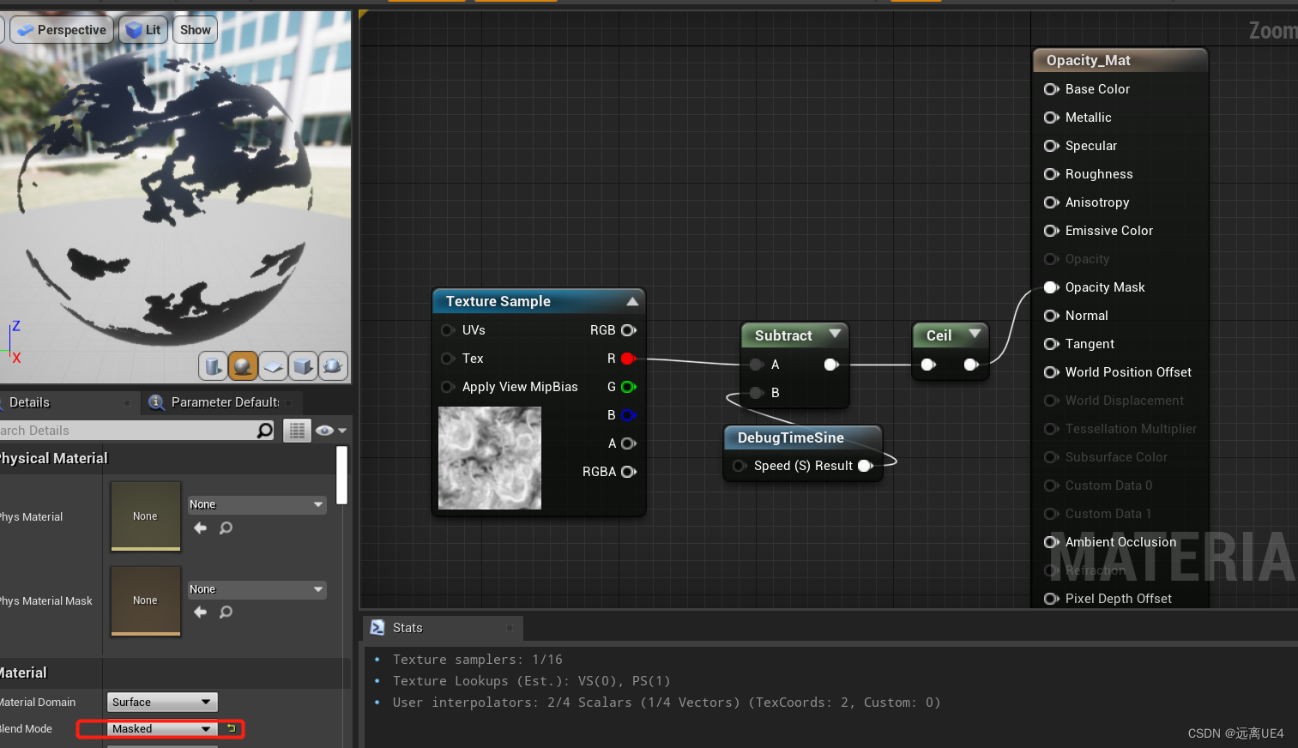Viewport: 1298px width, 748px height.
Task: Select the Stats tab
Action: pos(408,628)
